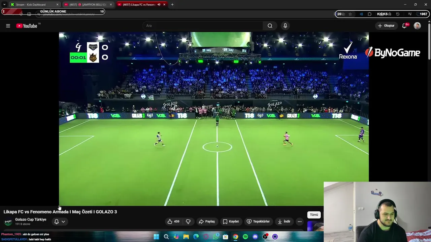Open Discord from the taskbar

click(255, 237)
